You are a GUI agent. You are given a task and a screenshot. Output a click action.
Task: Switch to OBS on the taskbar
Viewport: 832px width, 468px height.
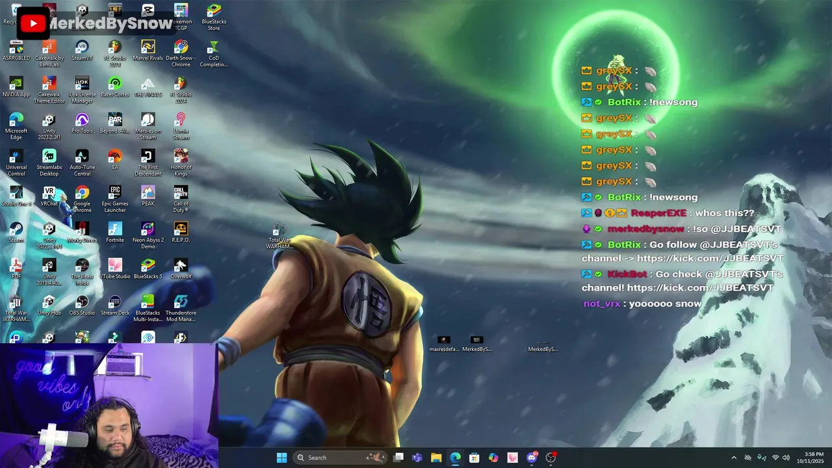(551, 458)
